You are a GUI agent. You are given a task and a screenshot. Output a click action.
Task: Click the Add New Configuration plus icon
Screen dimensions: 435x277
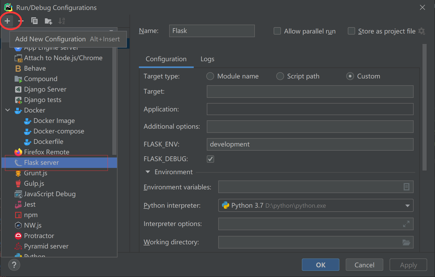(x=7, y=21)
